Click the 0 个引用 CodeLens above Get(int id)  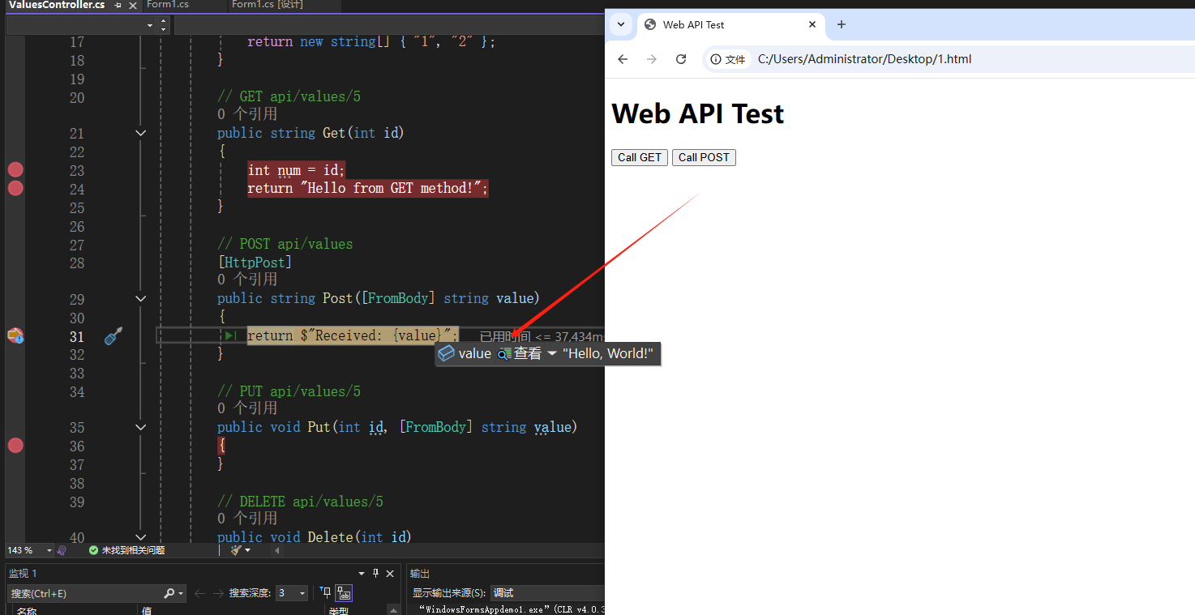[247, 114]
